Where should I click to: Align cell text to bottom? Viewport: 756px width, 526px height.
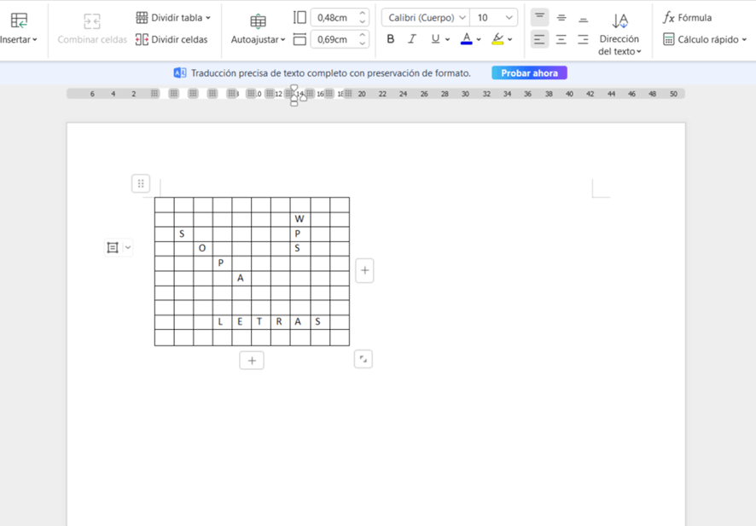(584, 18)
